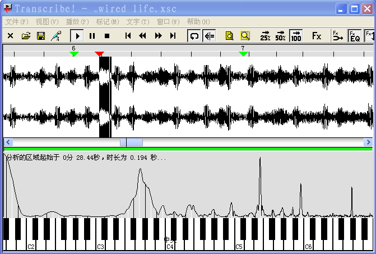Open the 帮助(H) menu

(198, 22)
